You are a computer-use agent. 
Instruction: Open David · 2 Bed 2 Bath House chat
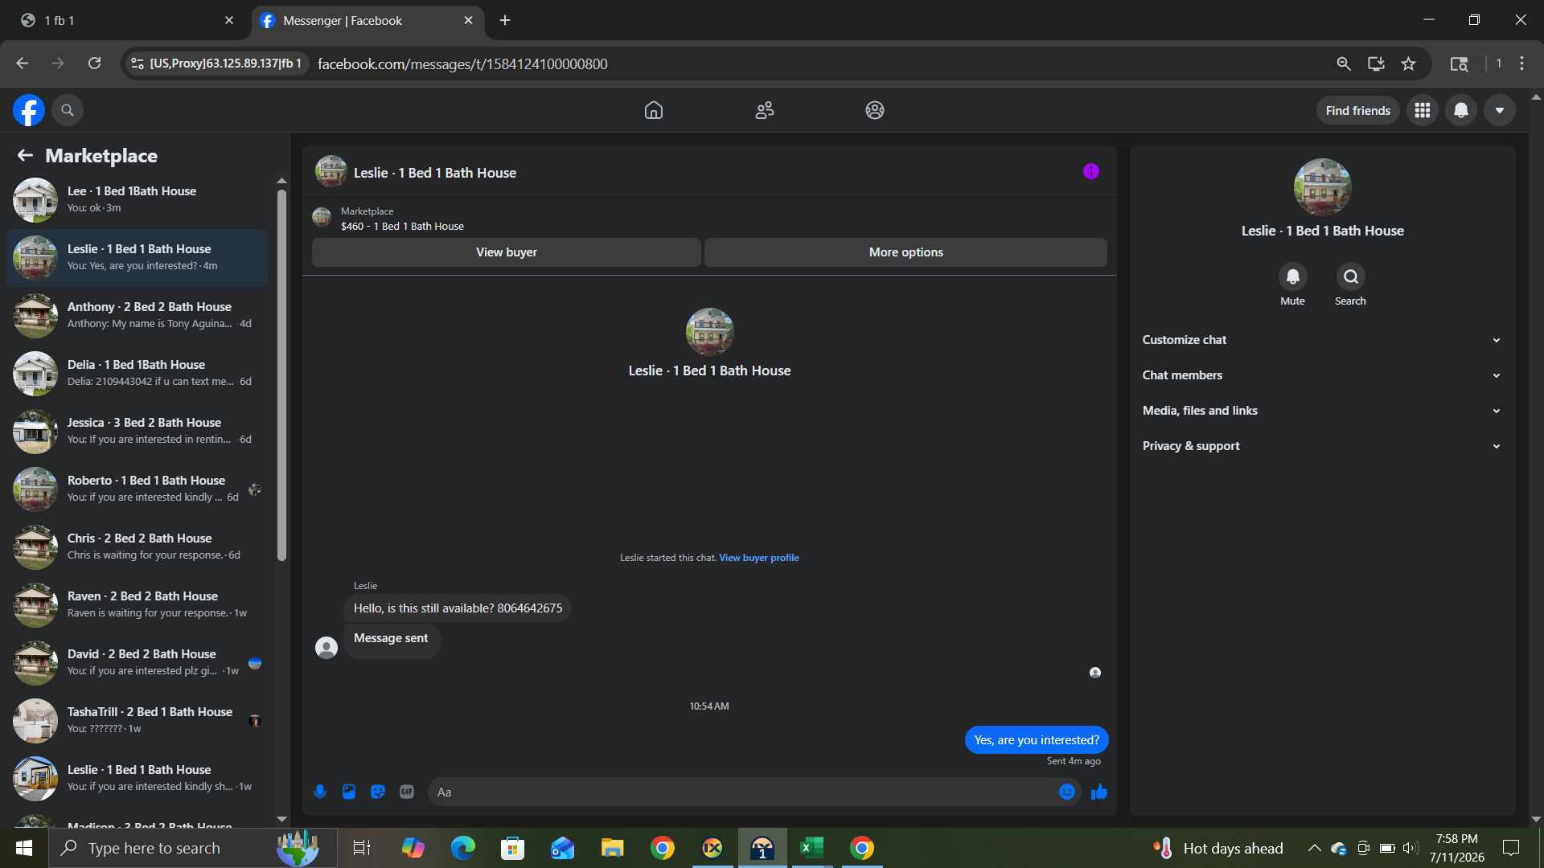tap(137, 662)
